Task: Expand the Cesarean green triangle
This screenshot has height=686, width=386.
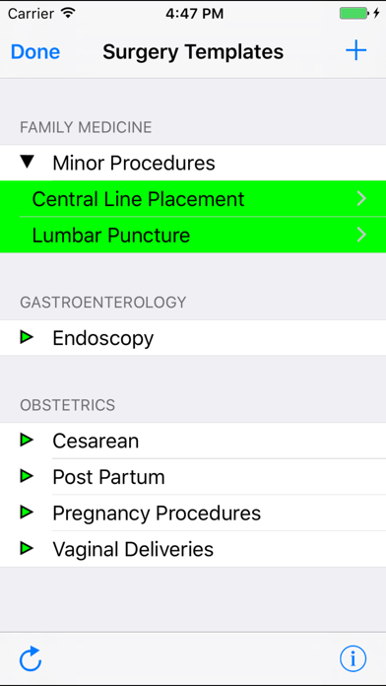Action: [27, 441]
